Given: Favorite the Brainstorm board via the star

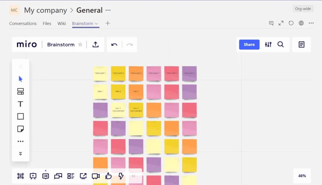Looking at the screenshot, I should pyautogui.click(x=80, y=45).
